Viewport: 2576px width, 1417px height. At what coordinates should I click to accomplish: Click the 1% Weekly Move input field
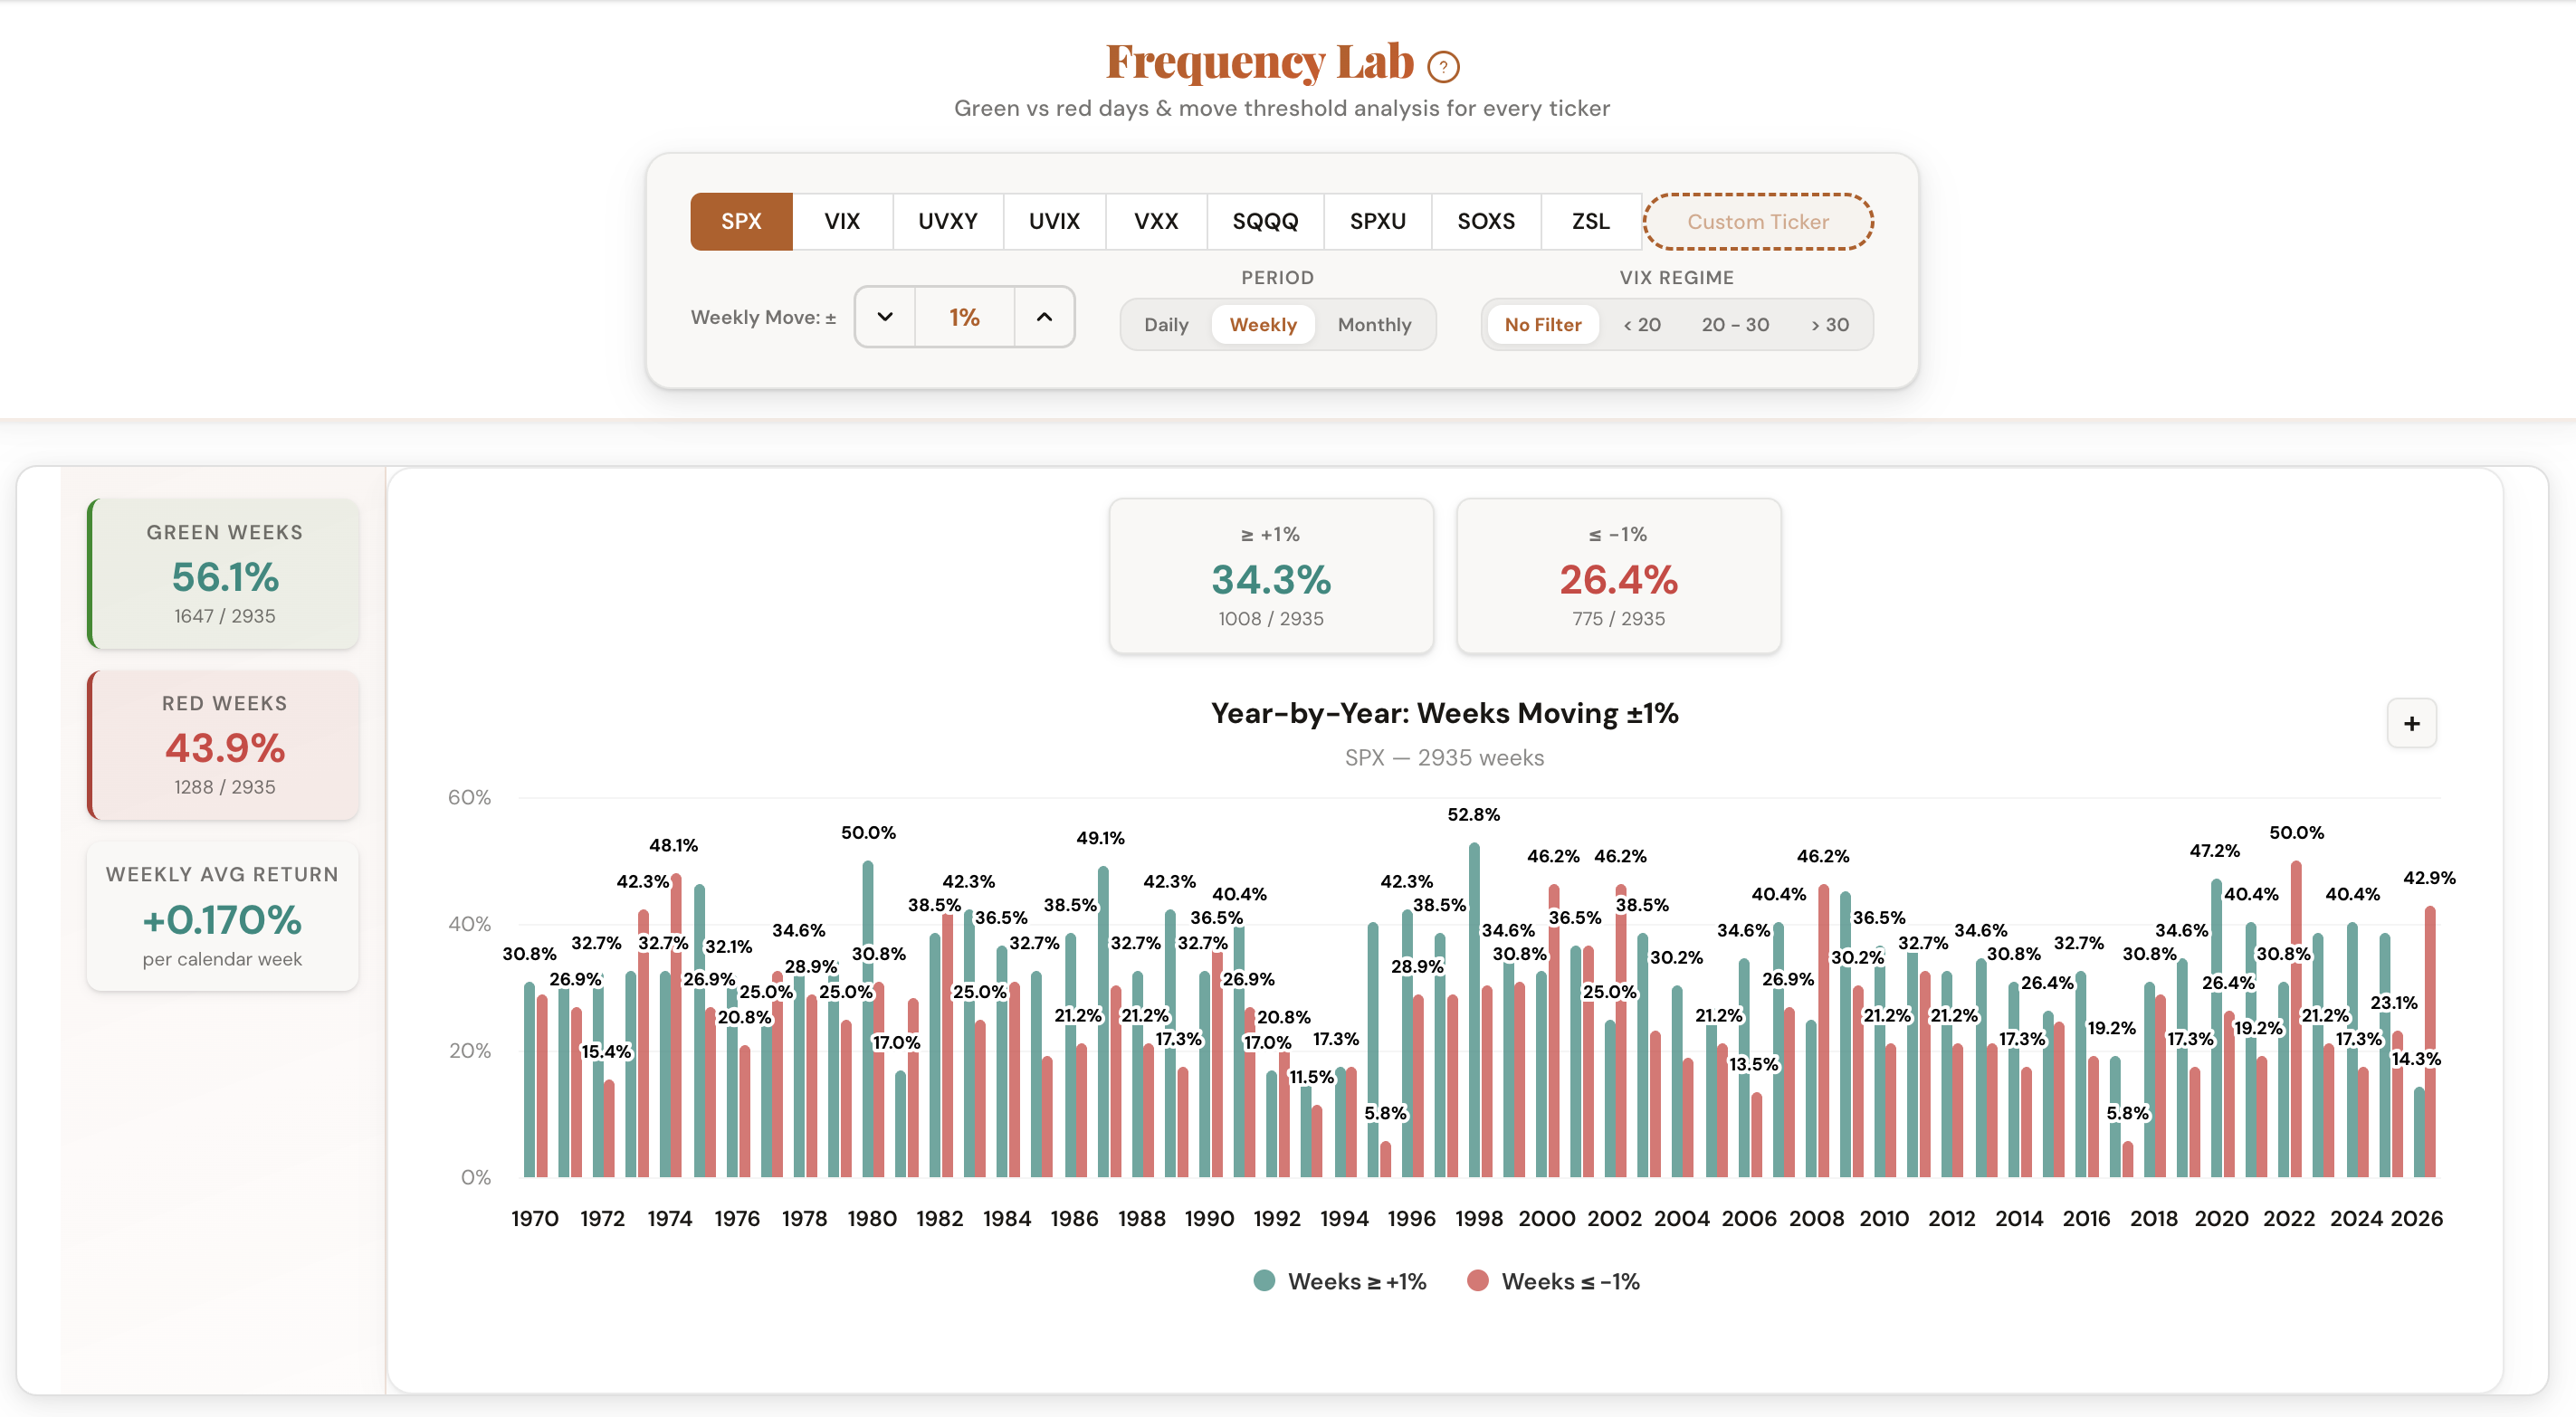(x=963, y=317)
